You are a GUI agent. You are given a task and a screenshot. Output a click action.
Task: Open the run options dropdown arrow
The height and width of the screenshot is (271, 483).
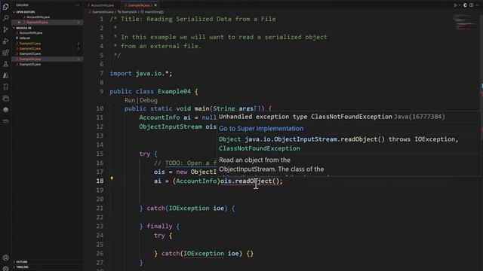[460, 5]
